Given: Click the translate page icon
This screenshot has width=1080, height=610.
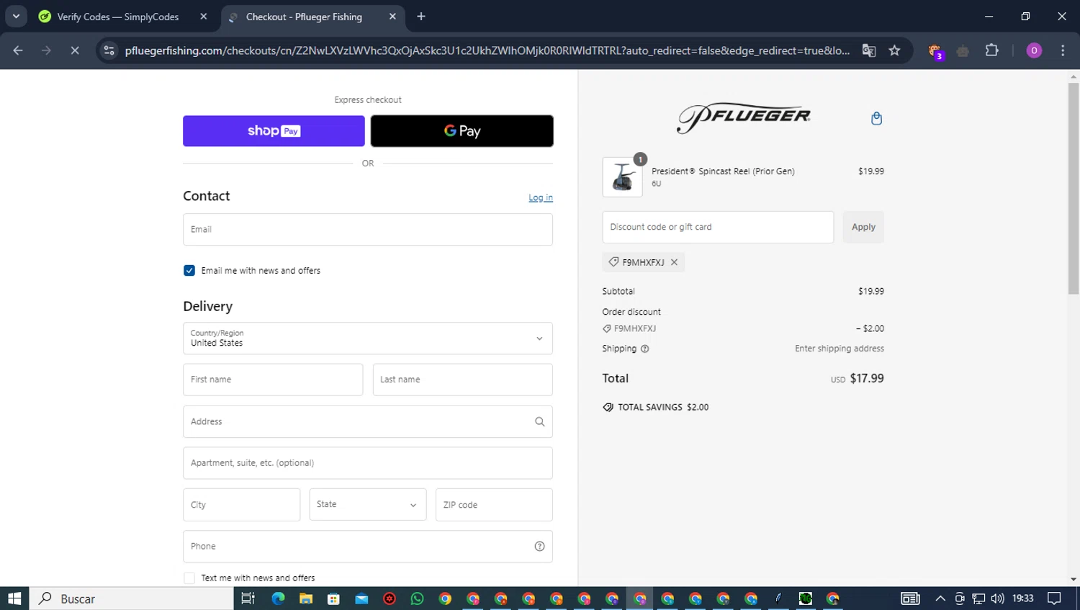Looking at the screenshot, I should pyautogui.click(x=869, y=50).
